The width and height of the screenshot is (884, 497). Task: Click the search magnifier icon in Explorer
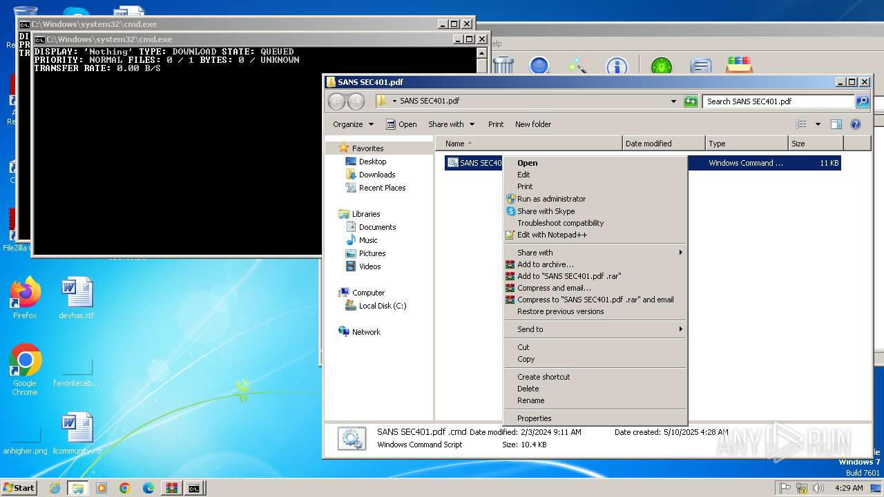pos(863,101)
